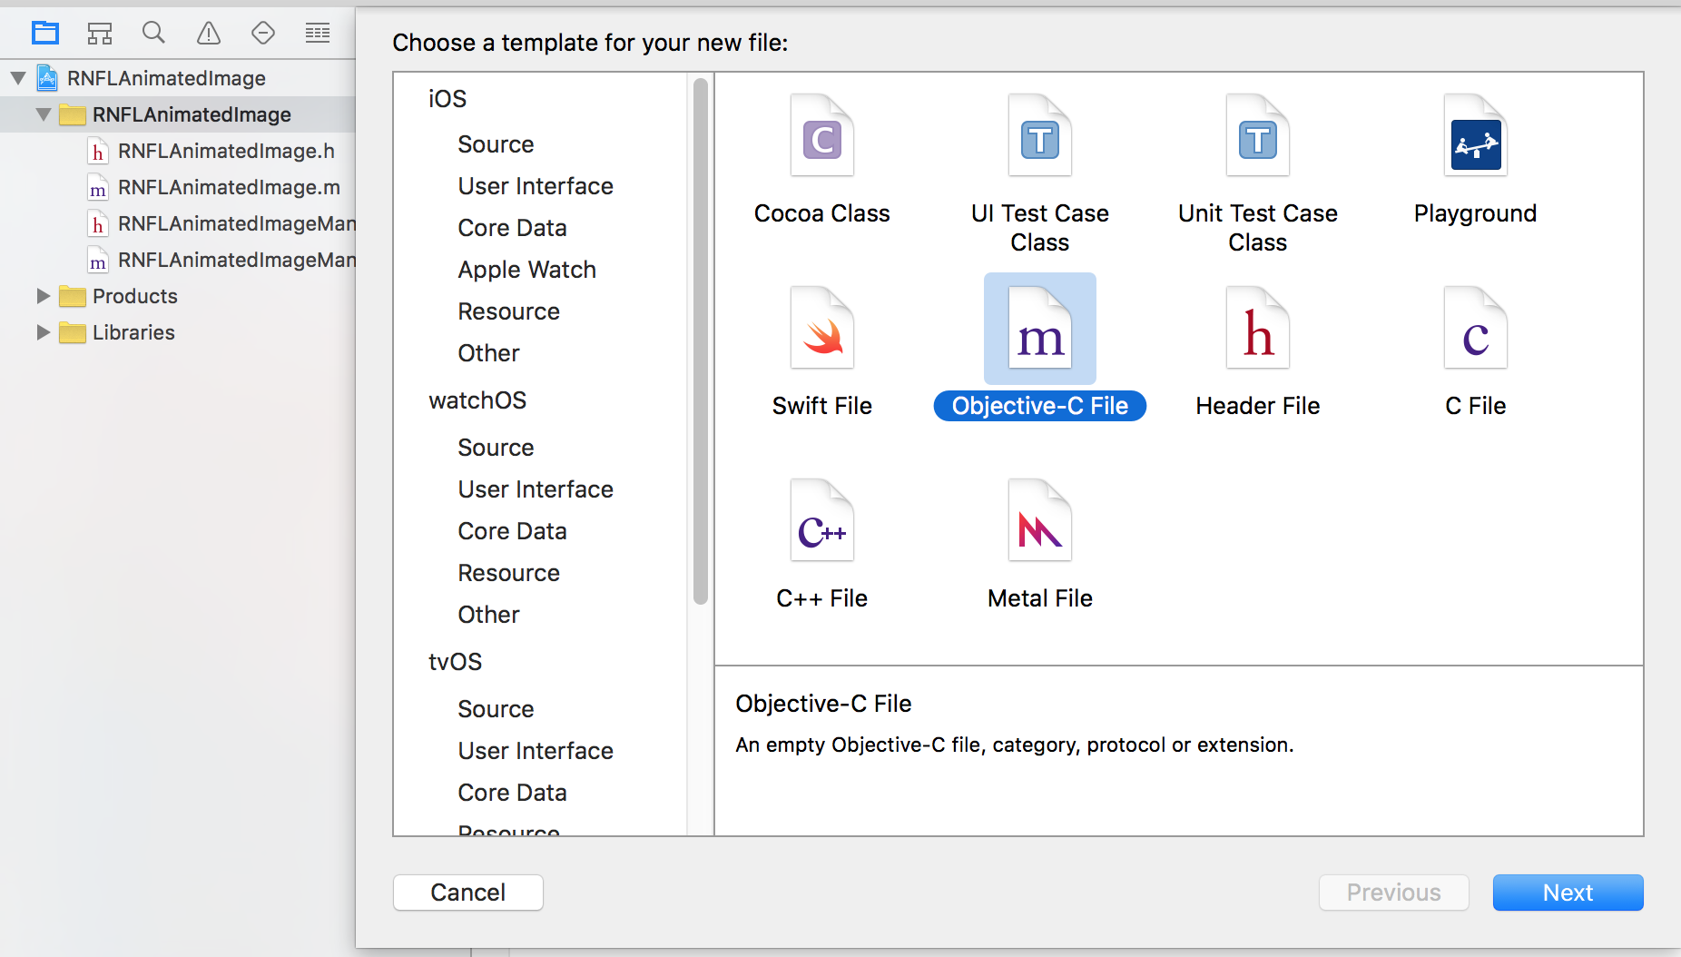Image resolution: width=1681 pixels, height=957 pixels.
Task: Open the Find navigator magnifier icon
Action: coord(153,34)
